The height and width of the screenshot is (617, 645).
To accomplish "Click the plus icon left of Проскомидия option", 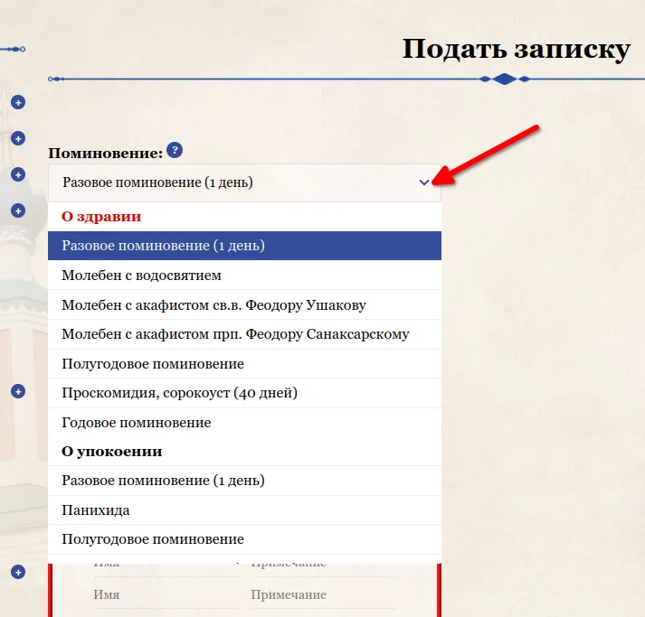I will [x=17, y=391].
